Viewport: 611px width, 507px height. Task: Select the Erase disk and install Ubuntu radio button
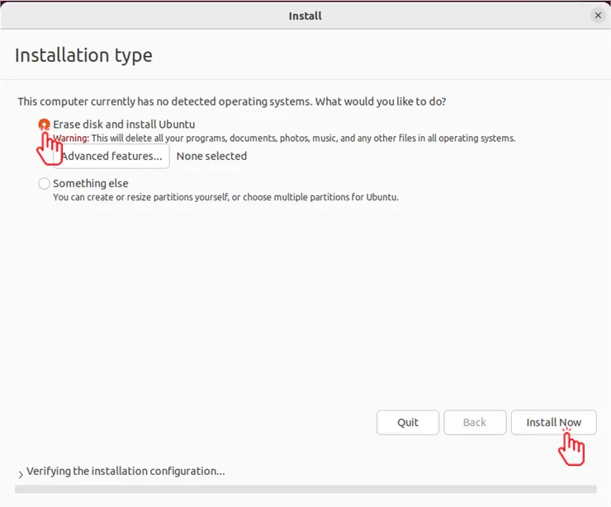point(45,124)
